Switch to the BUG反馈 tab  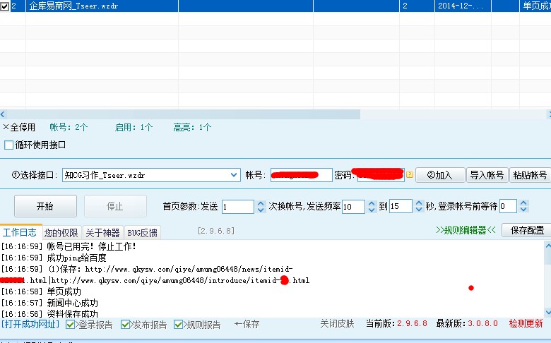[142, 233]
